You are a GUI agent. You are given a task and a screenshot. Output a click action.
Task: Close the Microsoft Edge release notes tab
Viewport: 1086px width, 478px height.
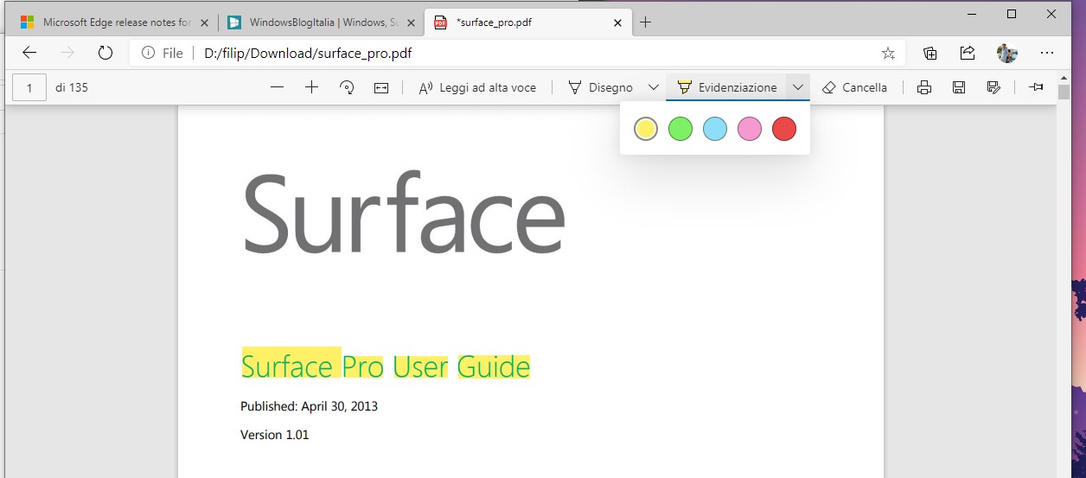coord(204,22)
